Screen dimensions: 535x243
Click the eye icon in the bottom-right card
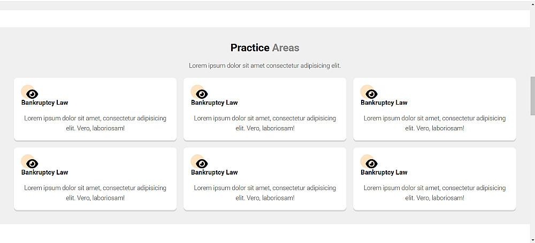pyautogui.click(x=371, y=163)
